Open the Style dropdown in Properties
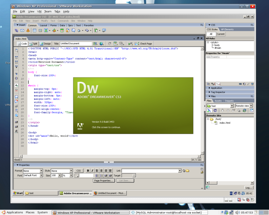This screenshot has height=215, width=269. (71, 171)
